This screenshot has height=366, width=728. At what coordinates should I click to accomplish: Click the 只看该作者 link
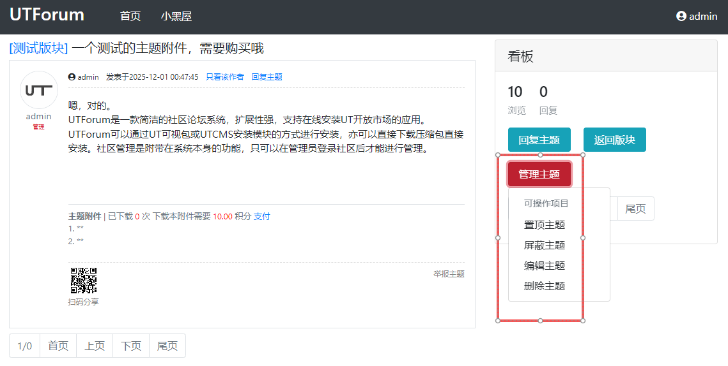tap(225, 77)
